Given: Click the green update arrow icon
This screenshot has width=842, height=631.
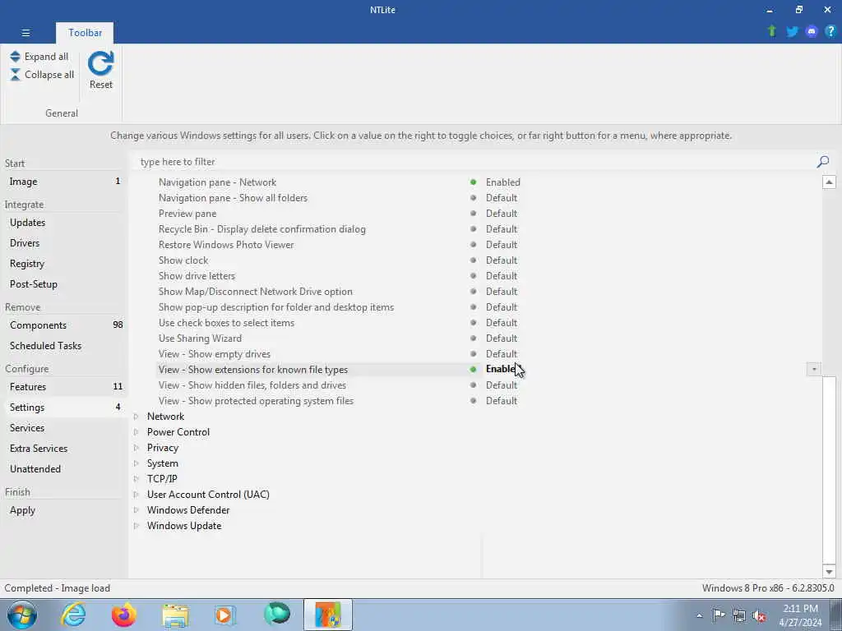Looking at the screenshot, I should [771, 31].
